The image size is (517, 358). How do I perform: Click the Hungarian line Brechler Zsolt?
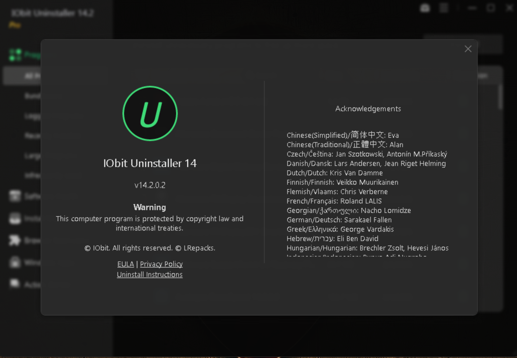point(367,248)
